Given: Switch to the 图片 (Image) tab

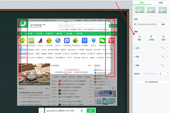Looking at the screenshot, I should coord(142,3).
